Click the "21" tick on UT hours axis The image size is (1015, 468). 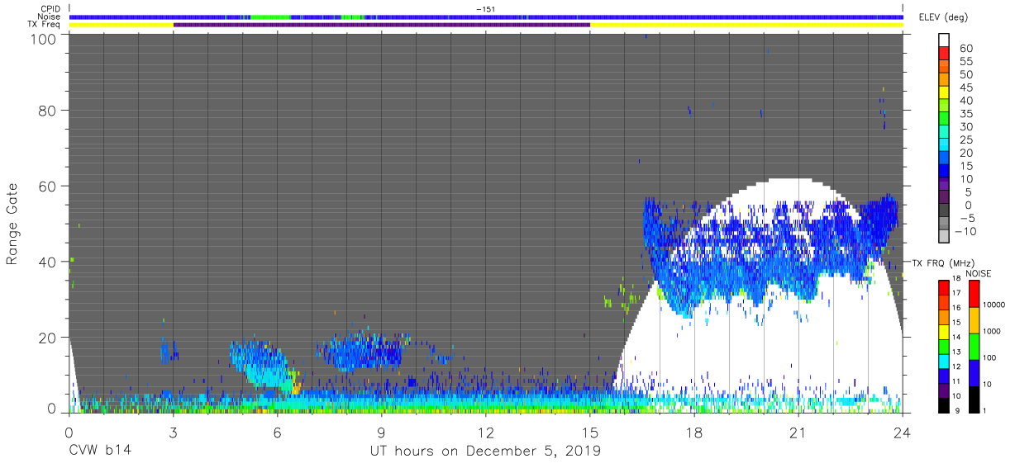[x=798, y=432]
